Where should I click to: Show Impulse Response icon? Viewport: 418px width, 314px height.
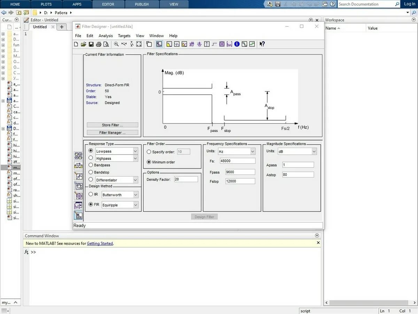click(x=207, y=44)
